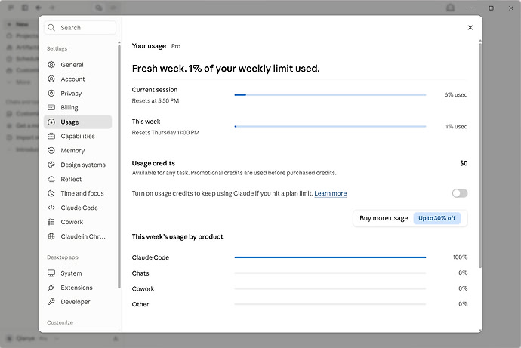
Task: Open the Account settings page
Action: click(x=78, y=79)
